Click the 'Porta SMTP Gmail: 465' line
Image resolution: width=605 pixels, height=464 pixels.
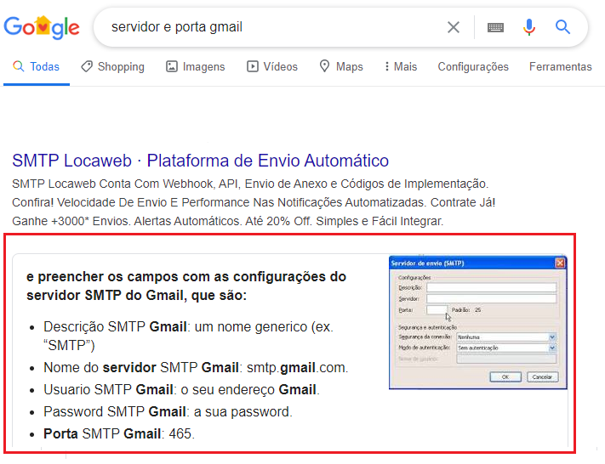[119, 434]
